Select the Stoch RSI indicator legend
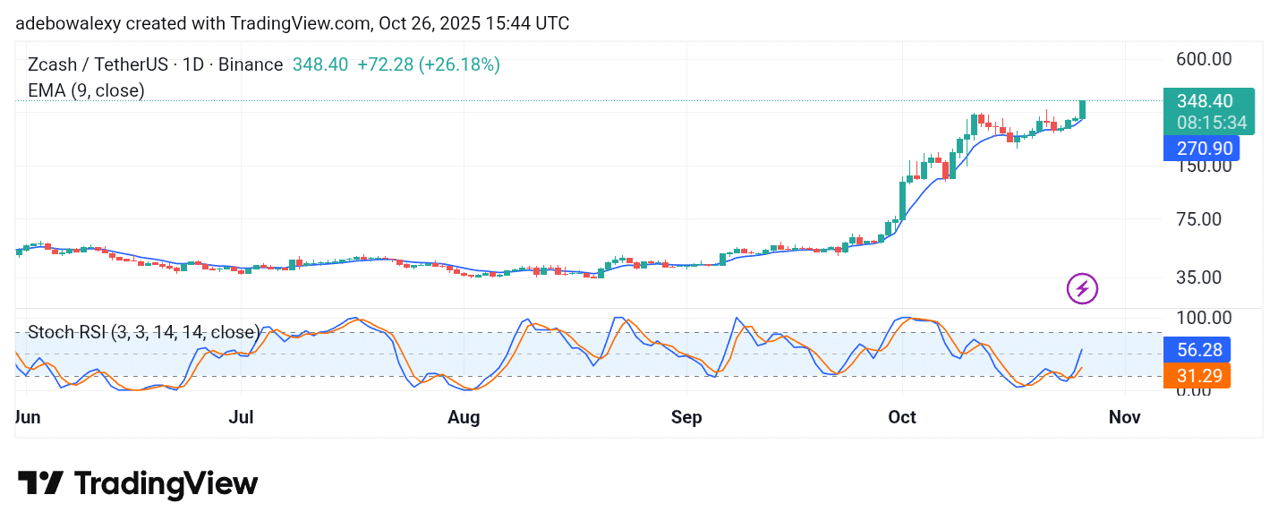 [x=144, y=332]
